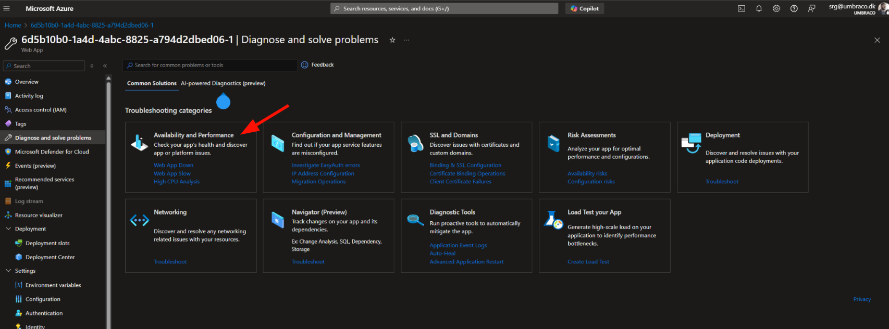The width and height of the screenshot is (889, 329).
Task: Collapse the Settings section in sidebar
Action: coord(8,271)
